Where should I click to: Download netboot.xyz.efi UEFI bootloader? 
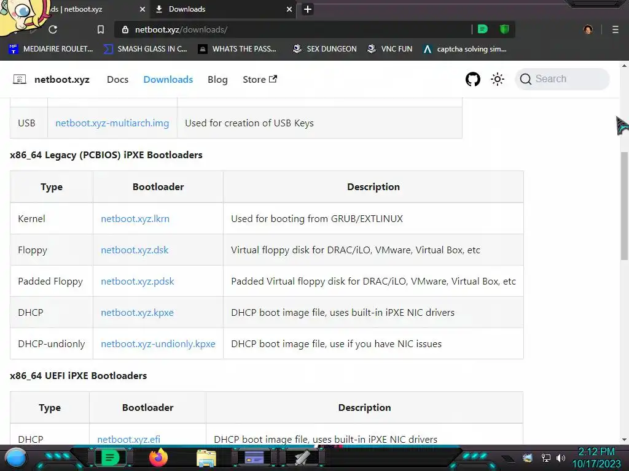click(129, 439)
